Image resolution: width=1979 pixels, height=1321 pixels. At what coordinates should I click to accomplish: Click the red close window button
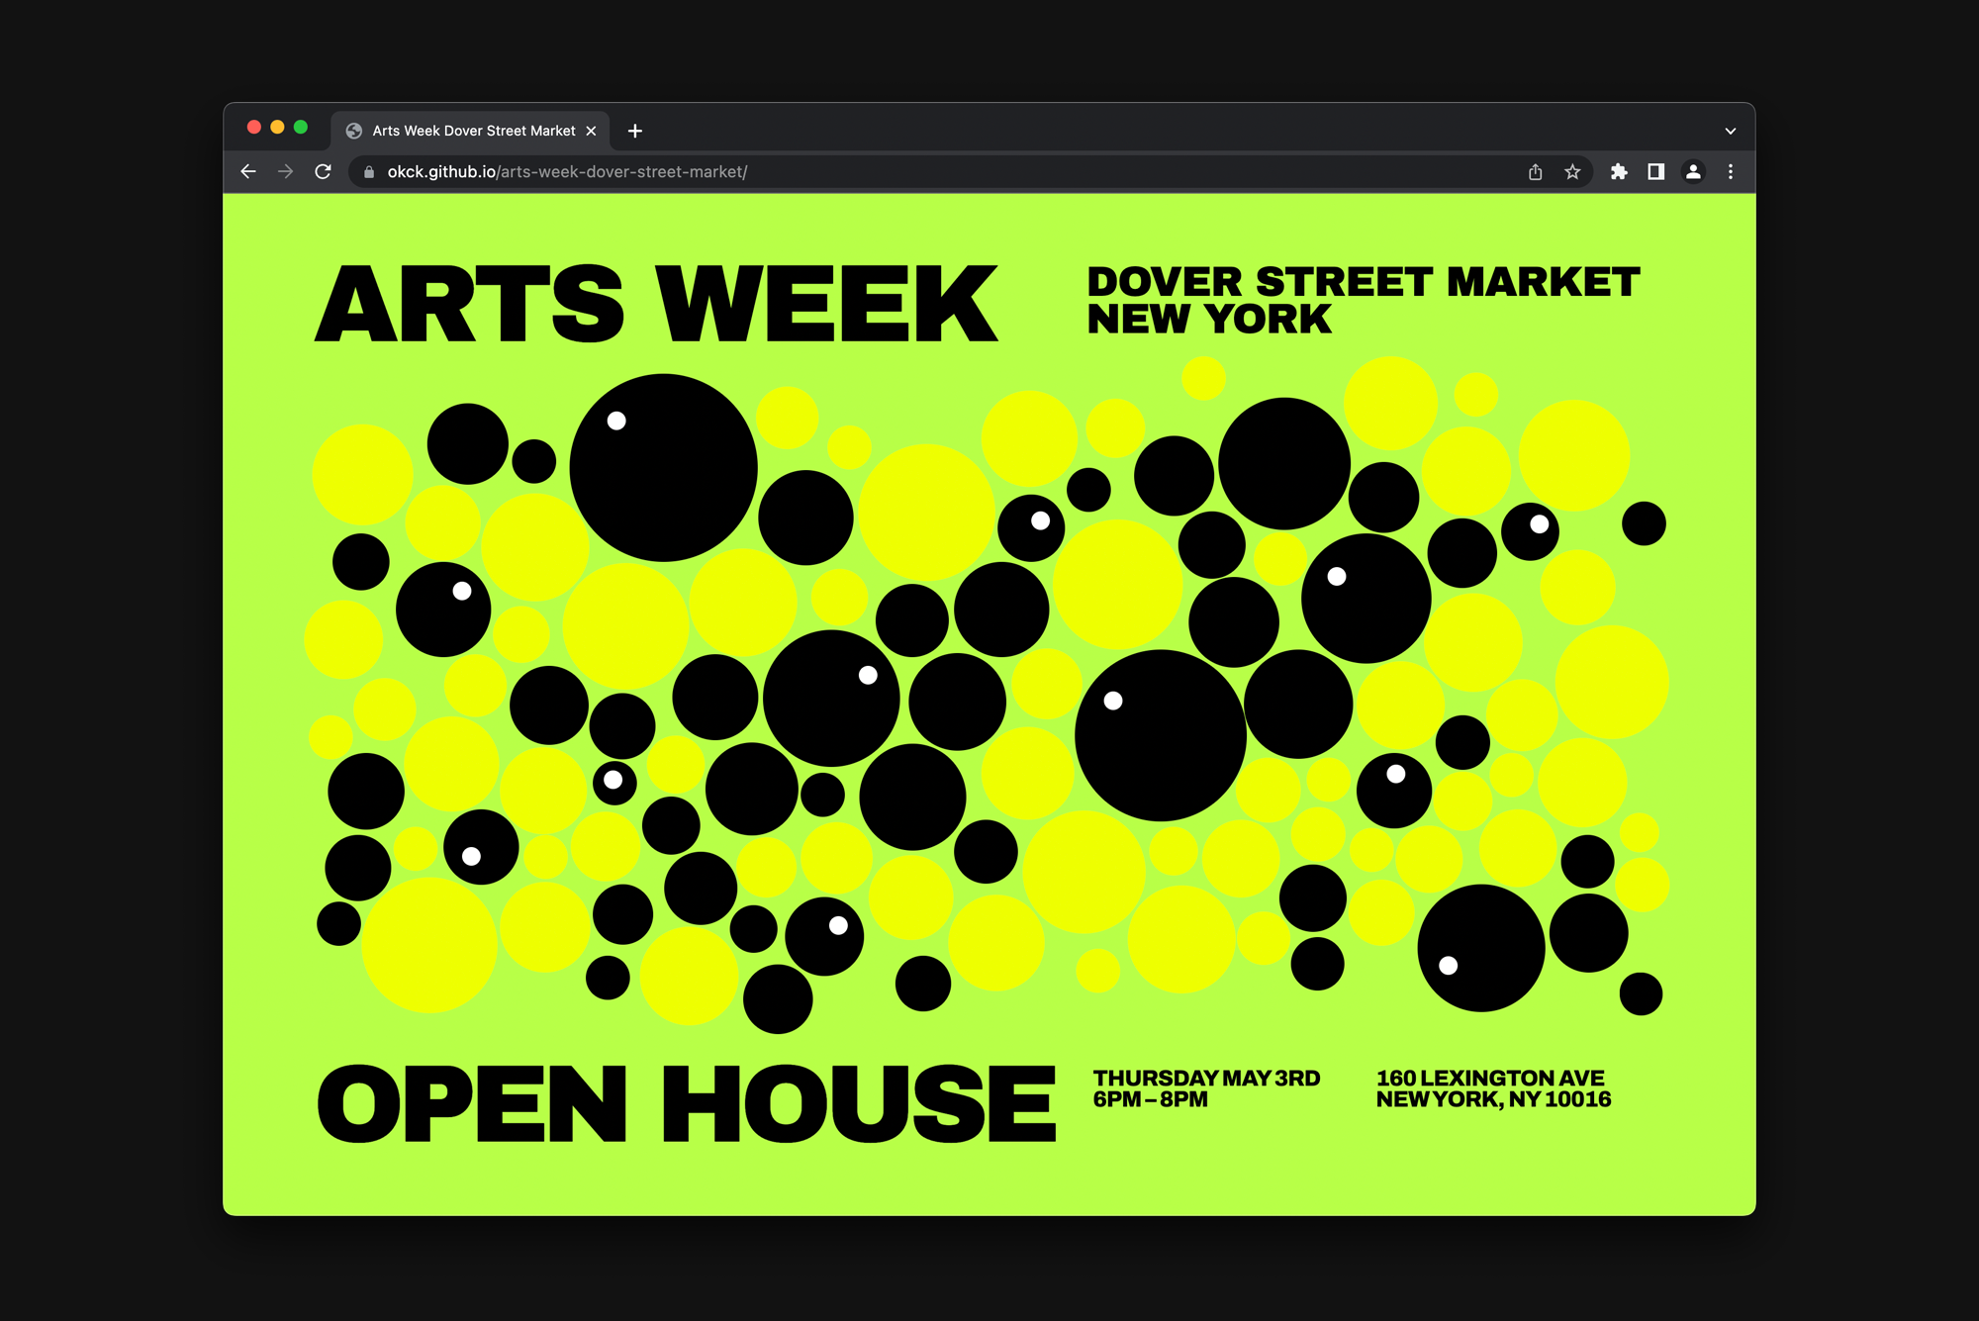point(254,127)
